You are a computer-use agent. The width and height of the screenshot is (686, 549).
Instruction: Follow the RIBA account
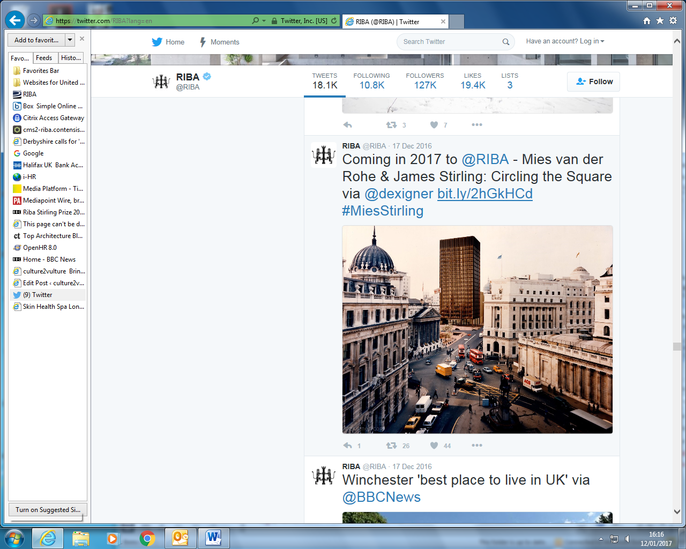(593, 81)
